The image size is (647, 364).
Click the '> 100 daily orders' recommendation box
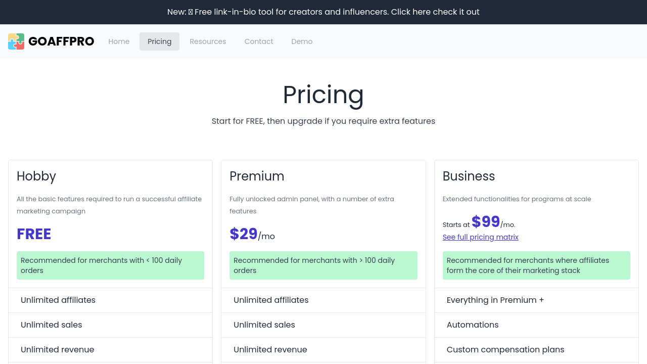pyautogui.click(x=323, y=265)
